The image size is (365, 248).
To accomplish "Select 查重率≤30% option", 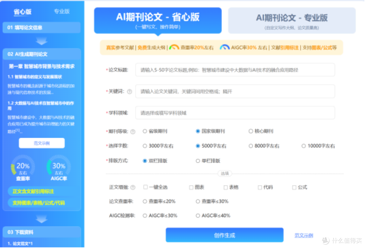I will [198, 201].
